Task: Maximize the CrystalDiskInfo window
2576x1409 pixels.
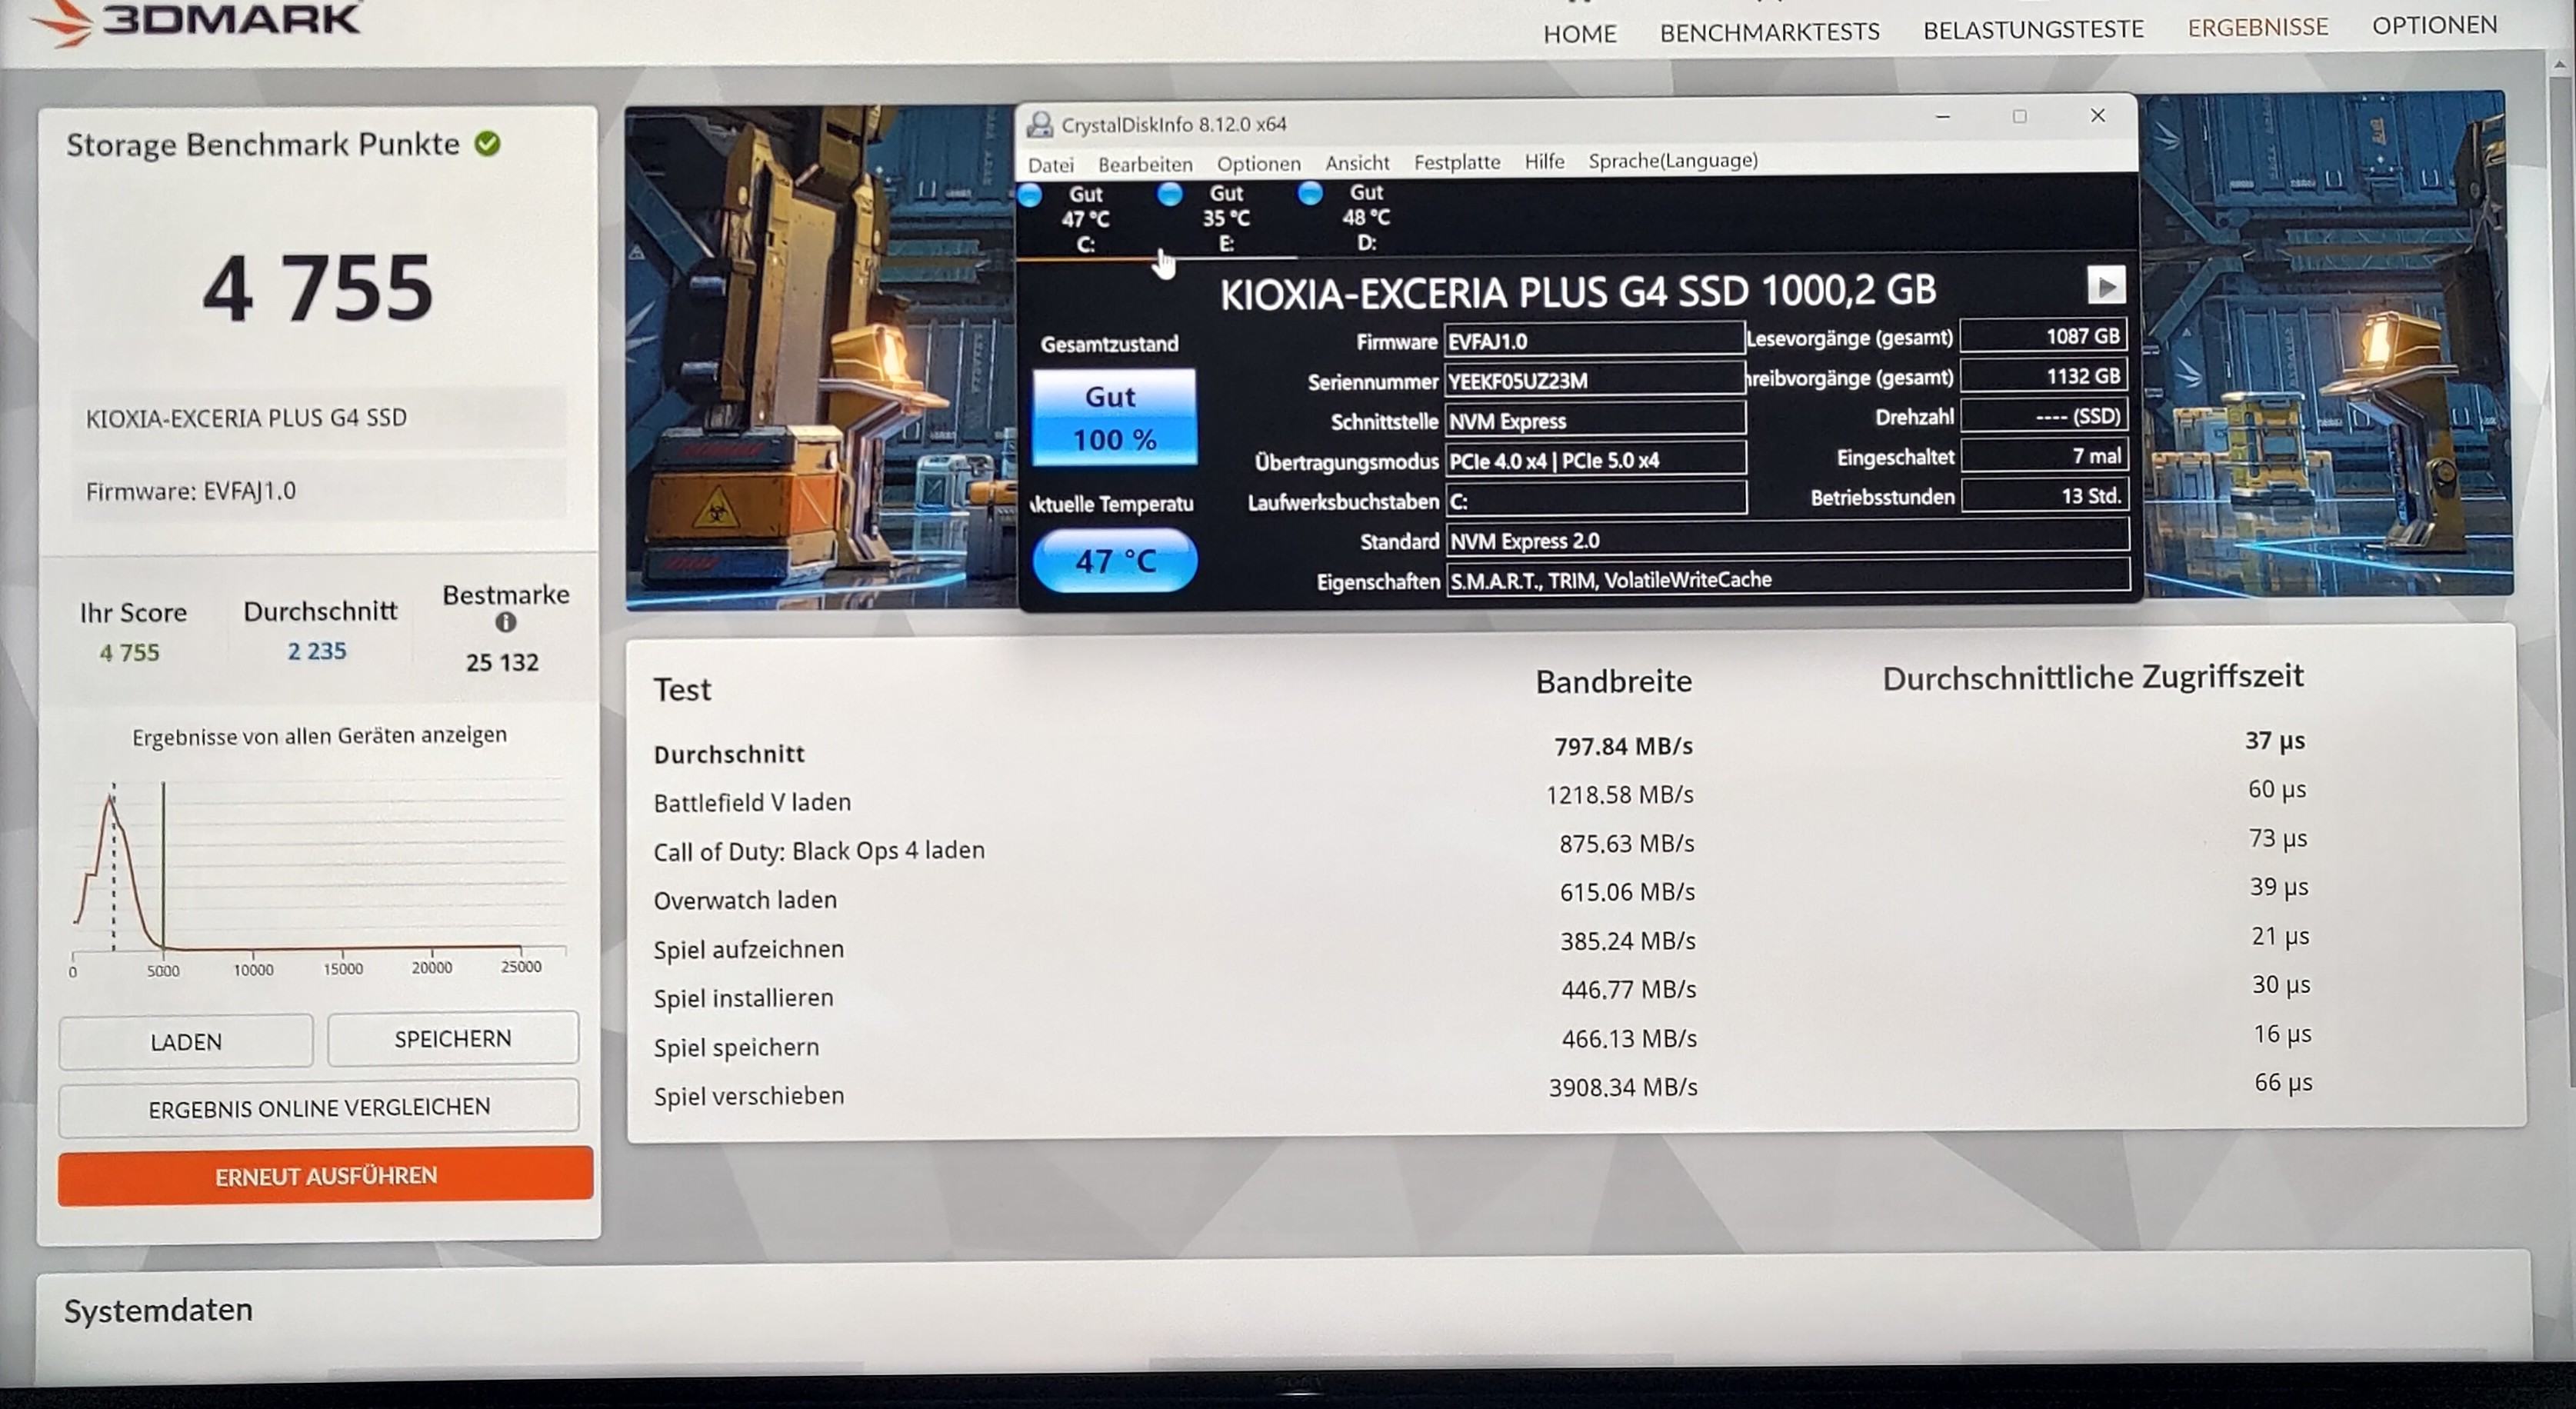Action: 2019,117
